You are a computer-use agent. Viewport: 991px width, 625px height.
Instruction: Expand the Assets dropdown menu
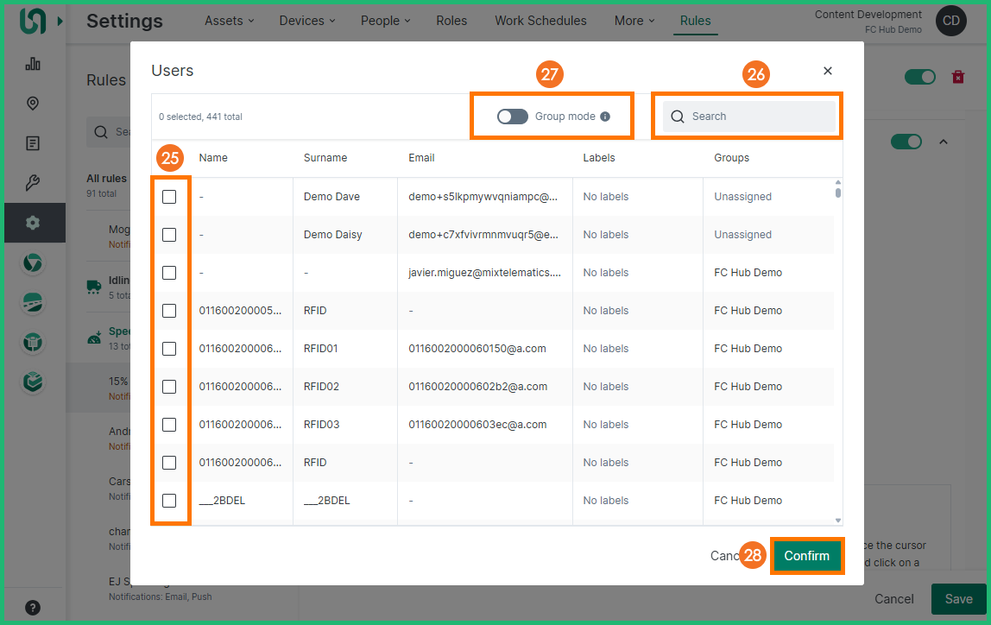[229, 21]
